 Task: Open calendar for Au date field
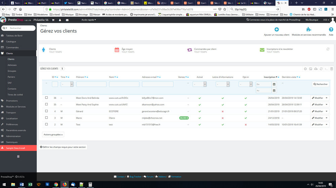pyautogui.click(x=274, y=90)
